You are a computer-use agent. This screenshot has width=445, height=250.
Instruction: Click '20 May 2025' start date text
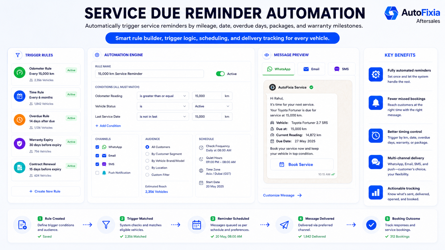coord(215,187)
